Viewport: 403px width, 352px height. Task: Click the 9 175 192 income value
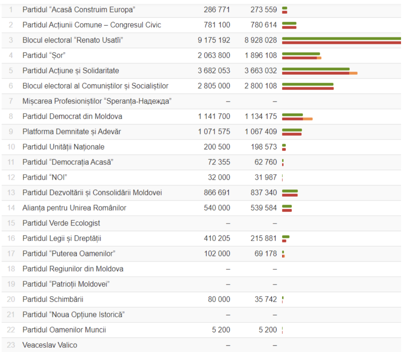[214, 40]
